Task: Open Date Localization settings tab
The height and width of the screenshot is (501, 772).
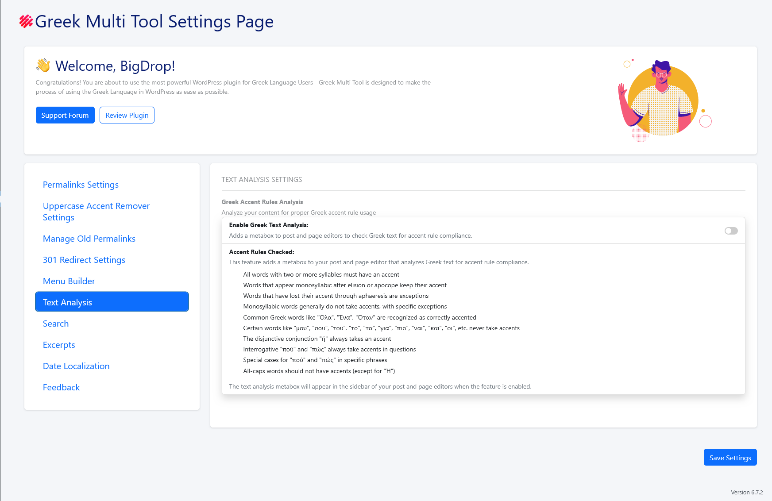Action: tap(76, 366)
